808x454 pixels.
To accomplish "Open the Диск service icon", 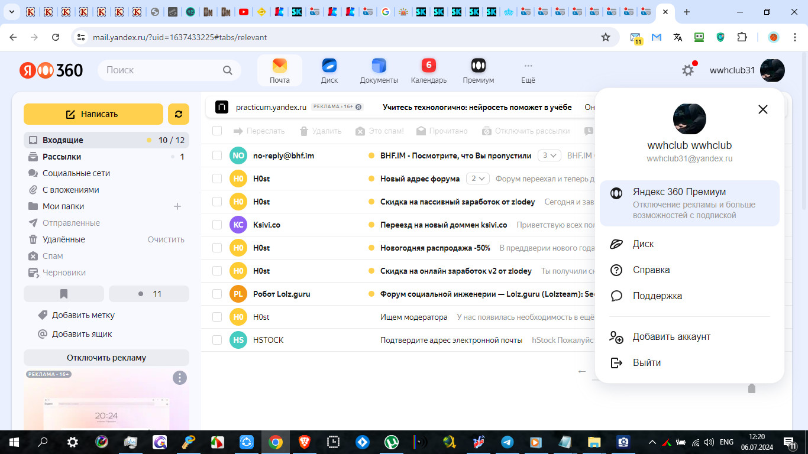I will [329, 70].
